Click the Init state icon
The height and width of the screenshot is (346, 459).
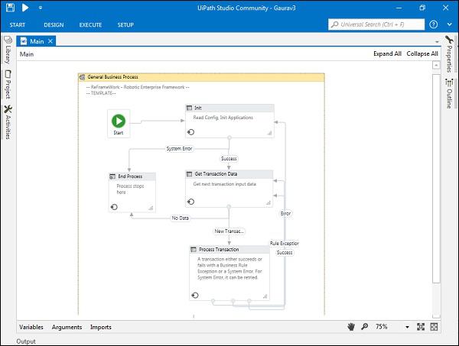click(190, 108)
